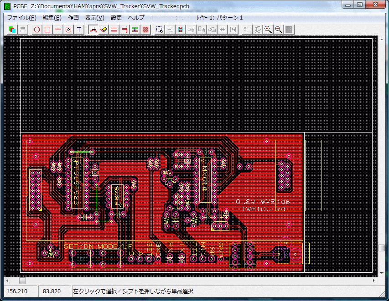Choose the straight line drawing tool
Viewport: 389px width, 301px height.
[x=58, y=30]
